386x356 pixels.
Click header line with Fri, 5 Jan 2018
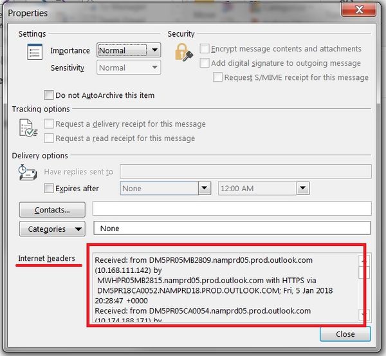[215, 290]
